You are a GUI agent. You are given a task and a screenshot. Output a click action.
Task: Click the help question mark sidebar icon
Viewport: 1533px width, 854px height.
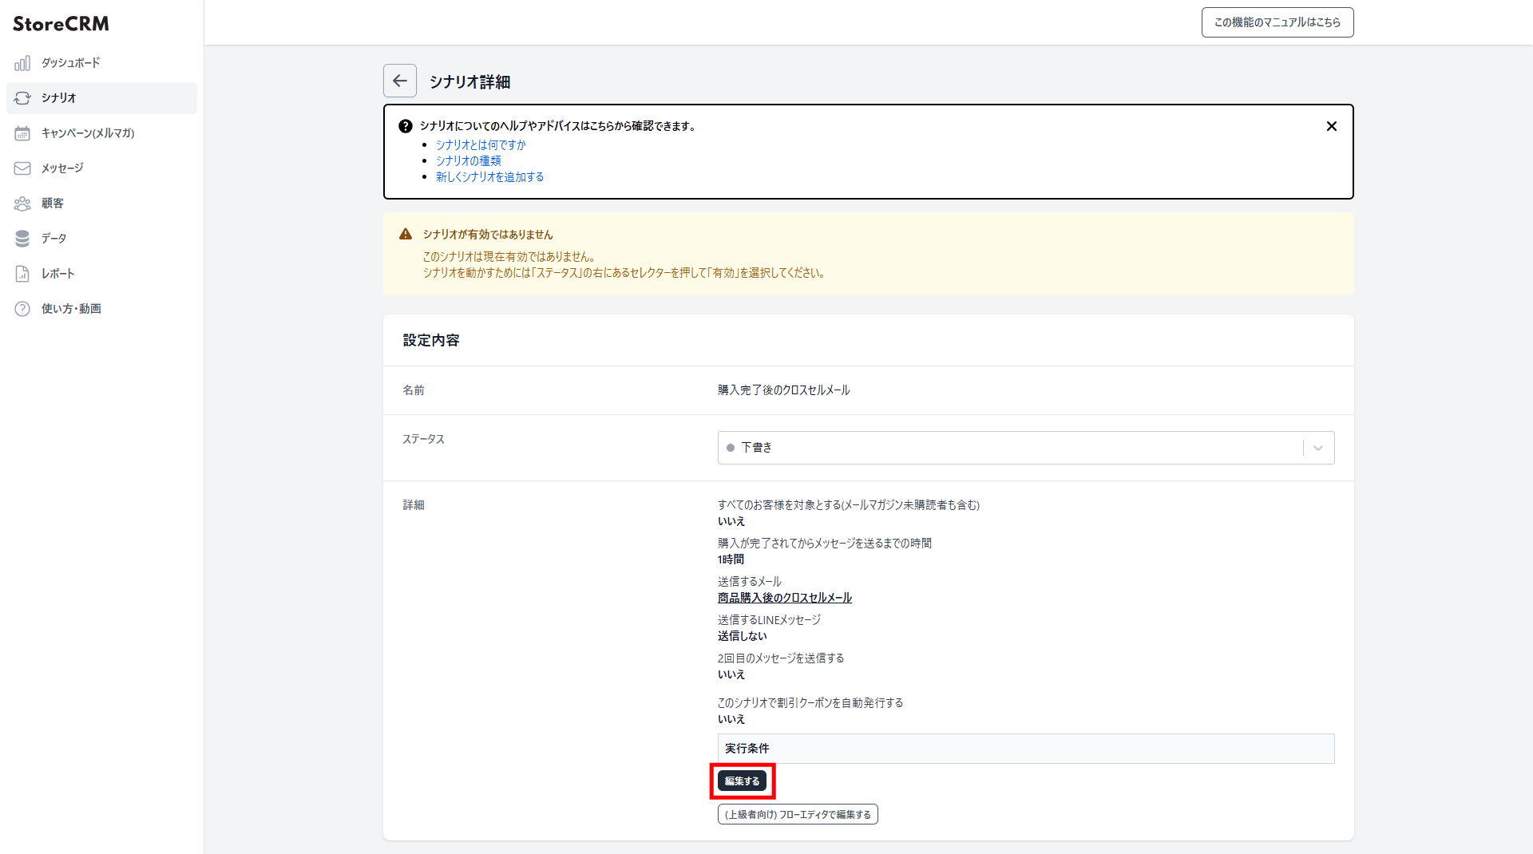pos(22,309)
